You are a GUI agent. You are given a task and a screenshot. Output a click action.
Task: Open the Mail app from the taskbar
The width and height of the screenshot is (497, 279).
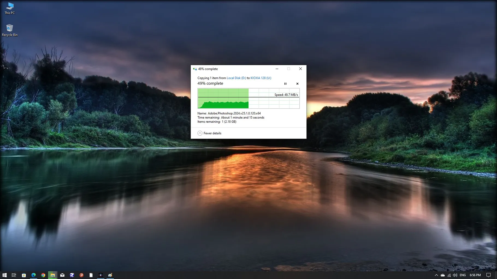click(62, 275)
